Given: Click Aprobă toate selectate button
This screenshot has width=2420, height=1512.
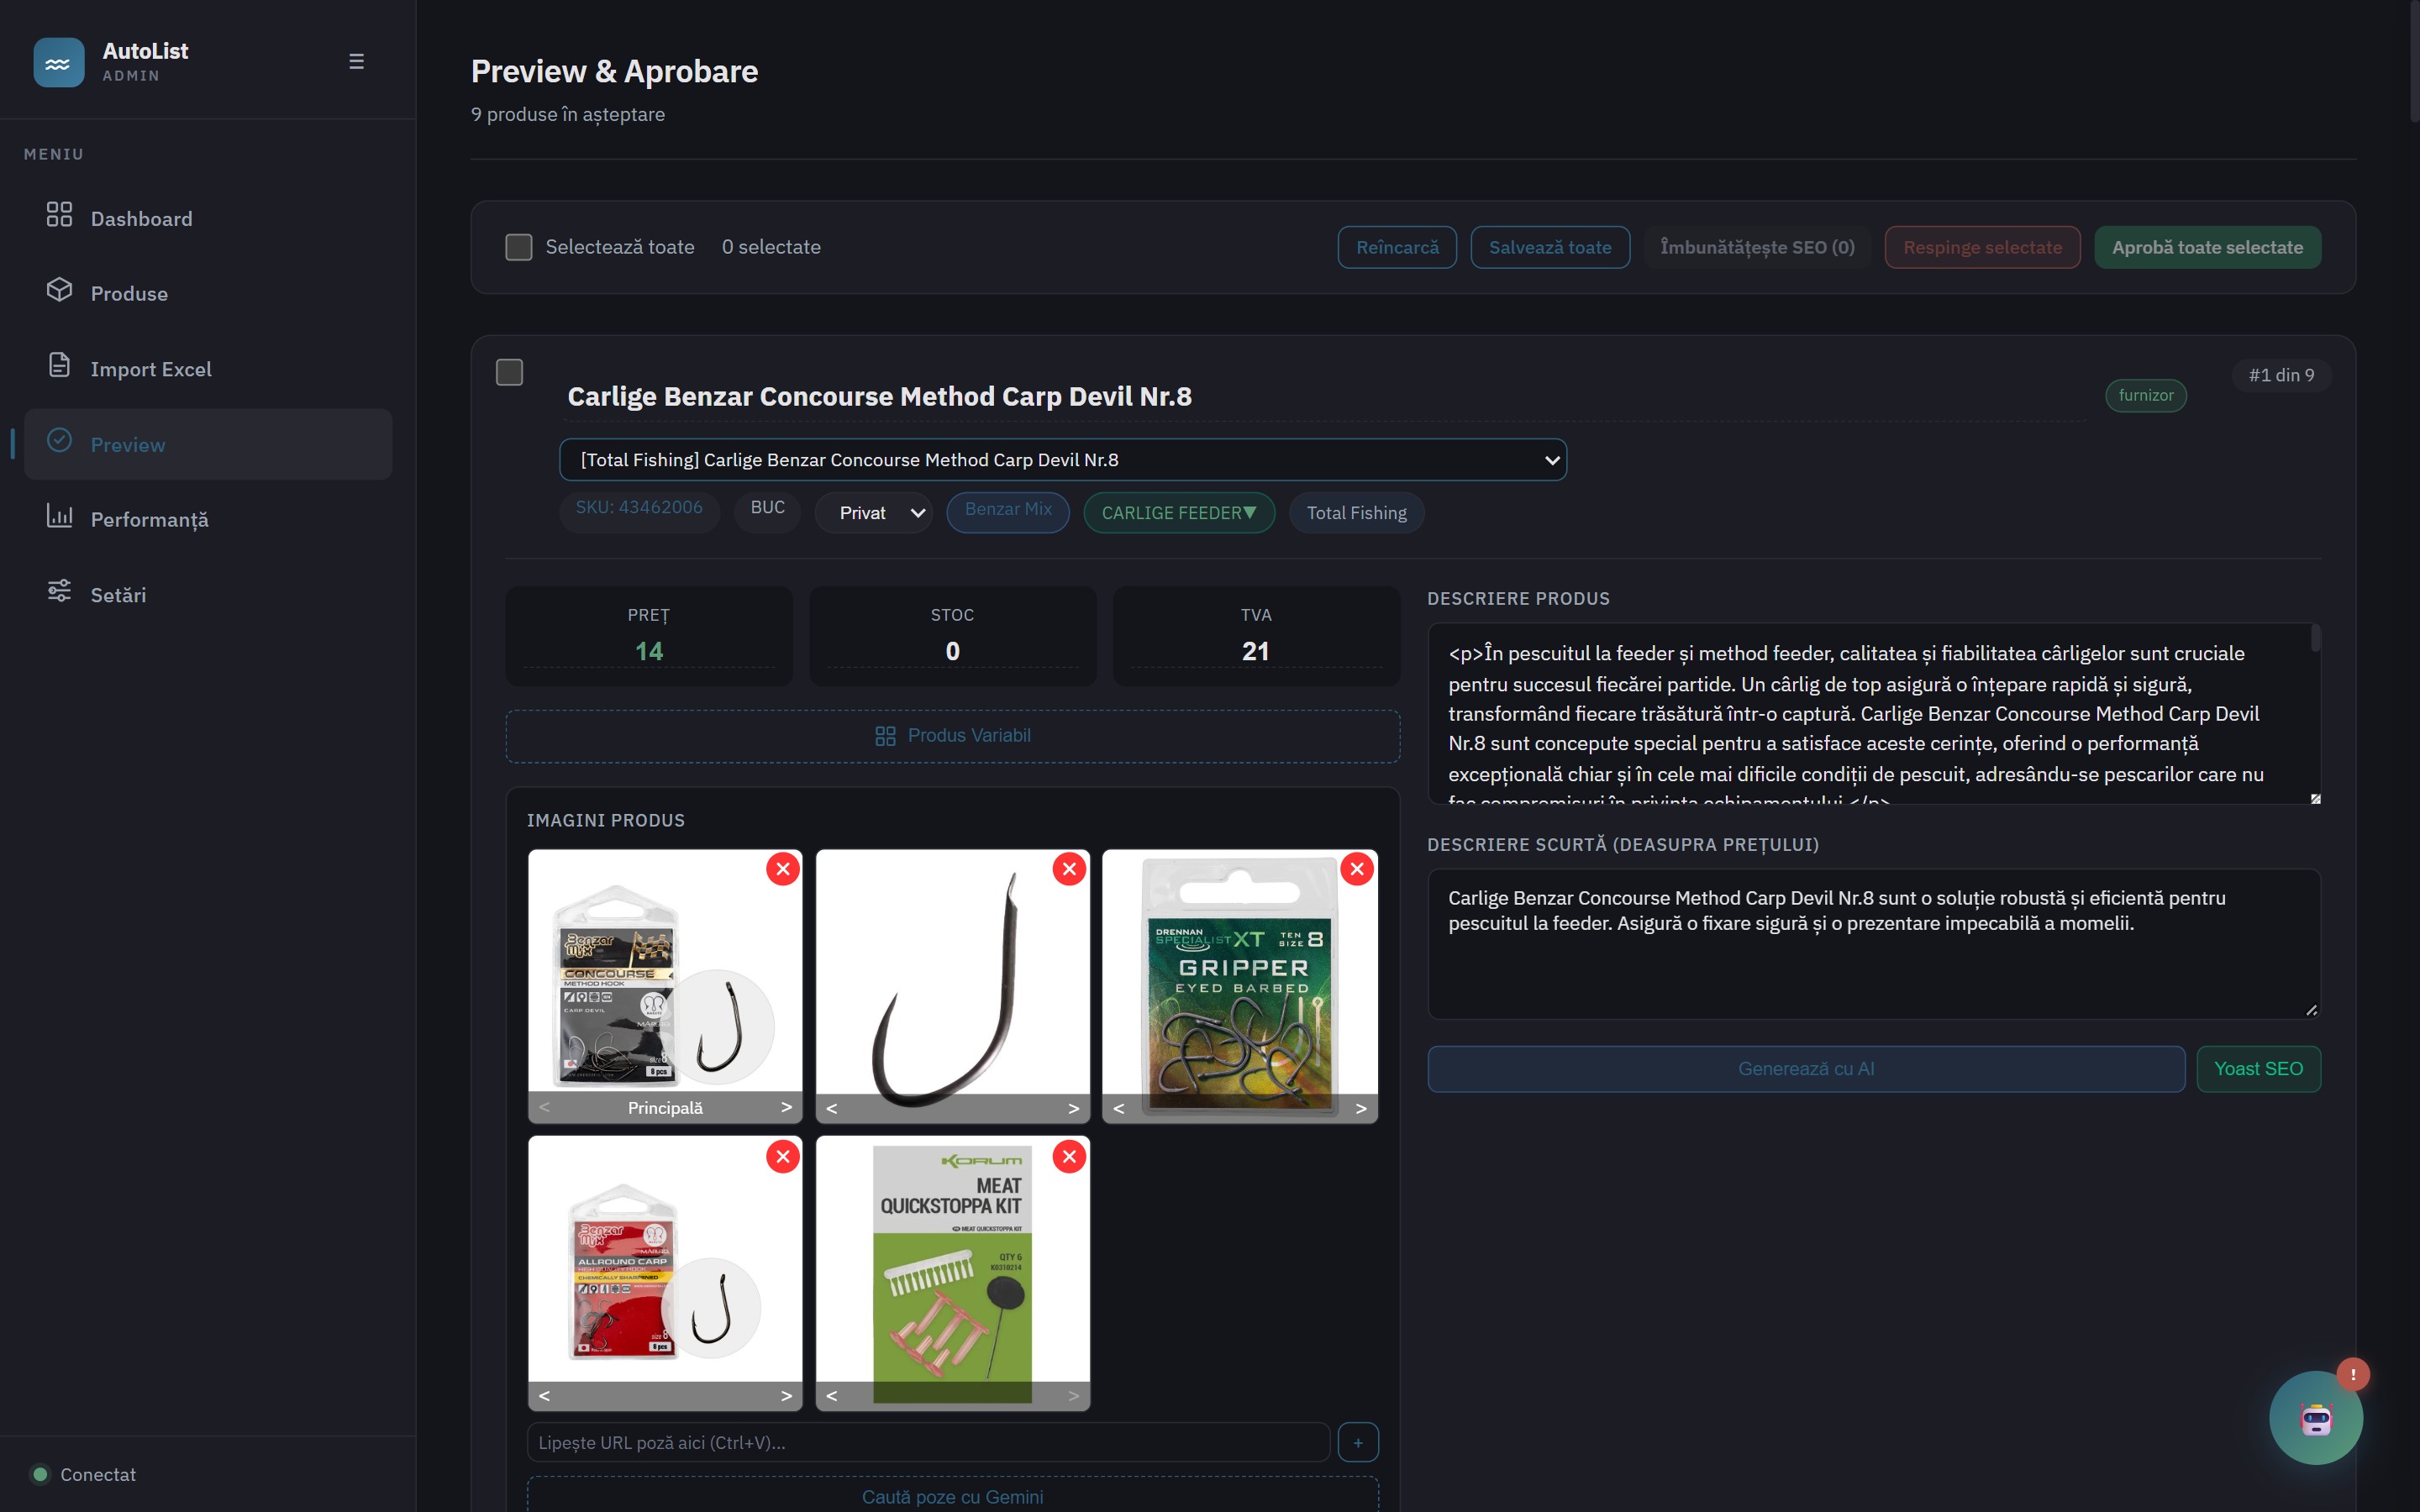Looking at the screenshot, I should [x=2207, y=247].
